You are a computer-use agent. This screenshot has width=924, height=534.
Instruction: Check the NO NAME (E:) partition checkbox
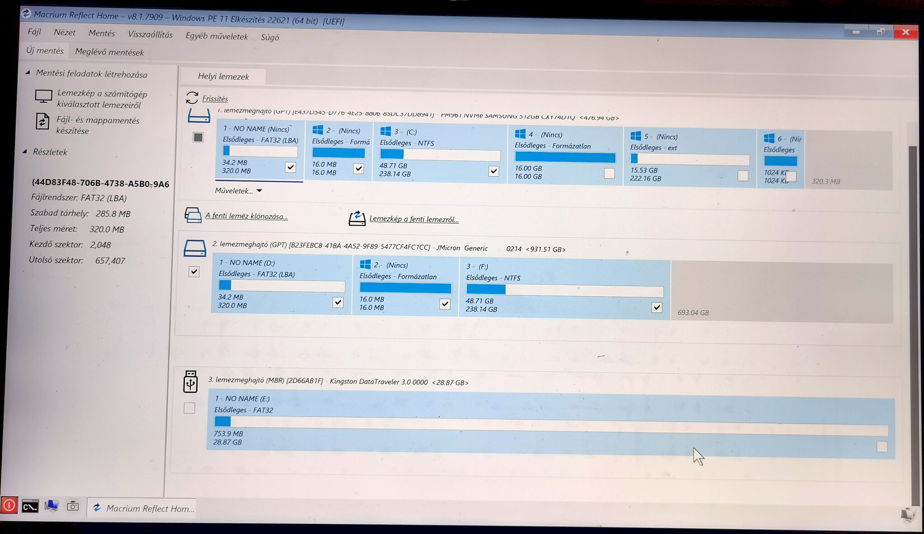(882, 447)
